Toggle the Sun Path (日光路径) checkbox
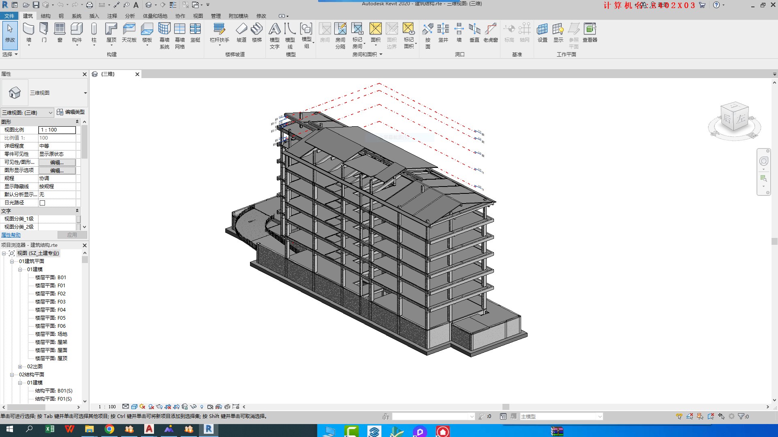 42,203
